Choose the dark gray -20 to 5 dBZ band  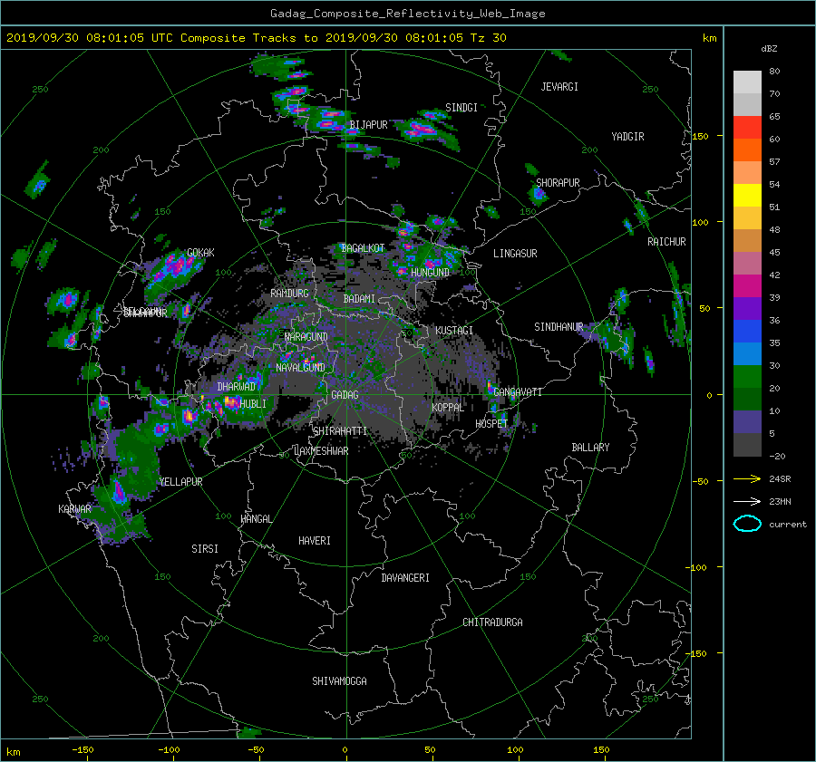tap(747, 445)
